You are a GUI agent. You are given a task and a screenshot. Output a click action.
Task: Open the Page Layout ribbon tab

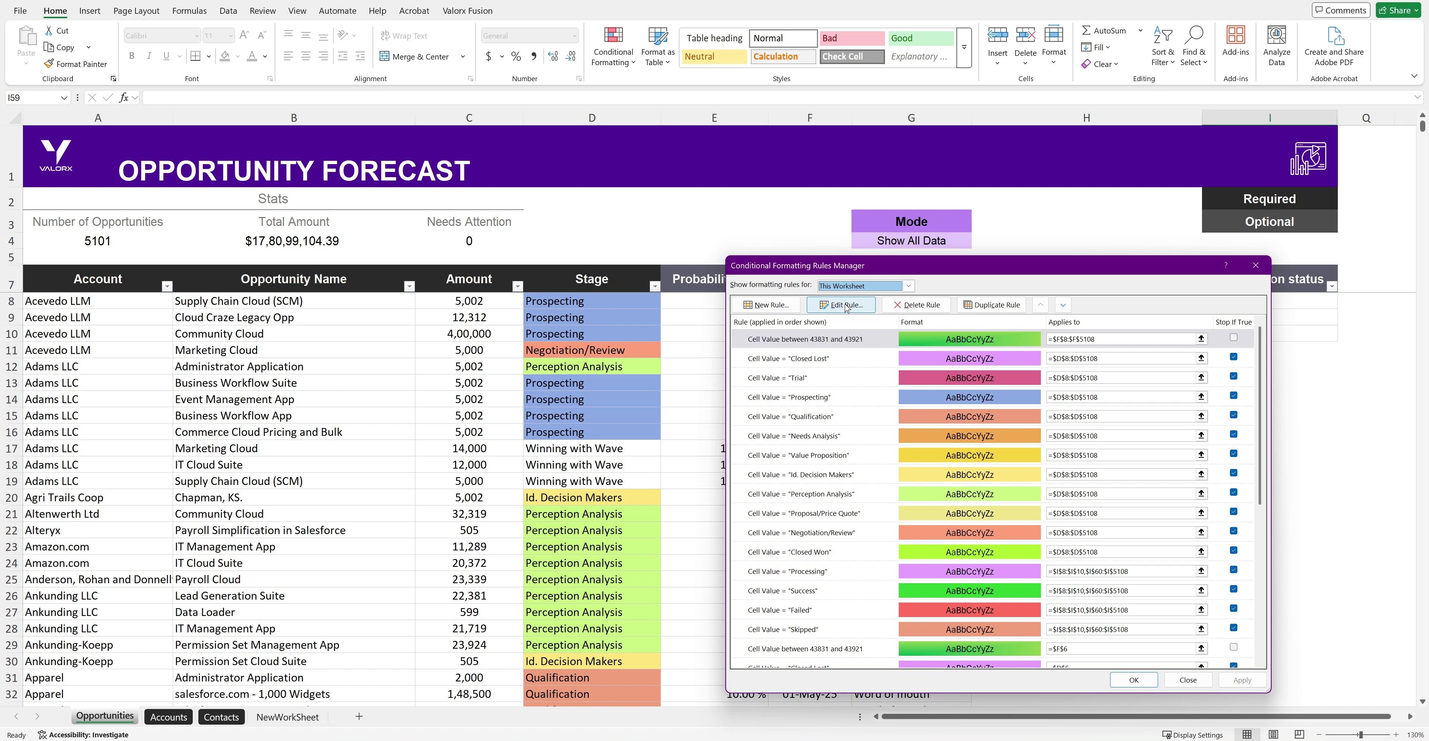point(136,10)
